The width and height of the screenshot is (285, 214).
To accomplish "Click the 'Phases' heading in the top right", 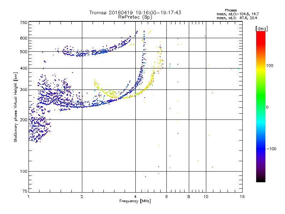I will coord(230,10).
